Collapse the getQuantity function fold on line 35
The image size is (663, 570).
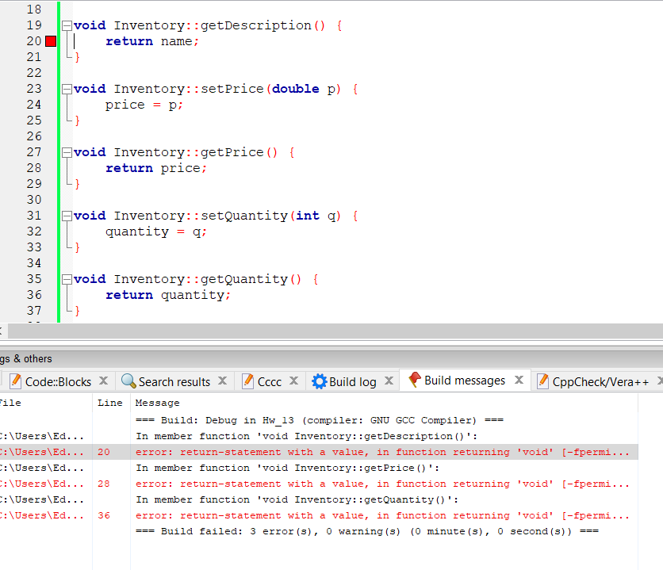tap(67, 278)
